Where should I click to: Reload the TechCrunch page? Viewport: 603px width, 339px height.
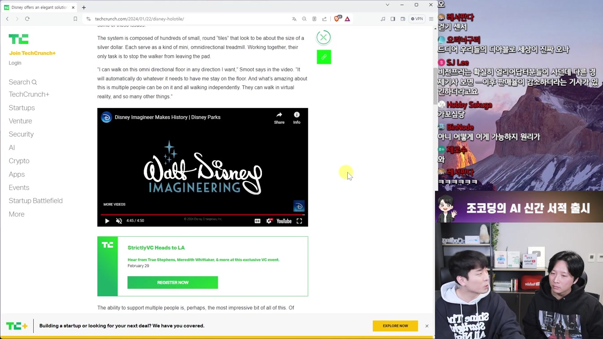pos(27,19)
